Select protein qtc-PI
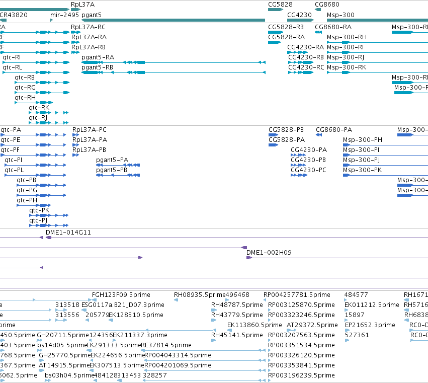The image size is (428, 383). coord(36,165)
